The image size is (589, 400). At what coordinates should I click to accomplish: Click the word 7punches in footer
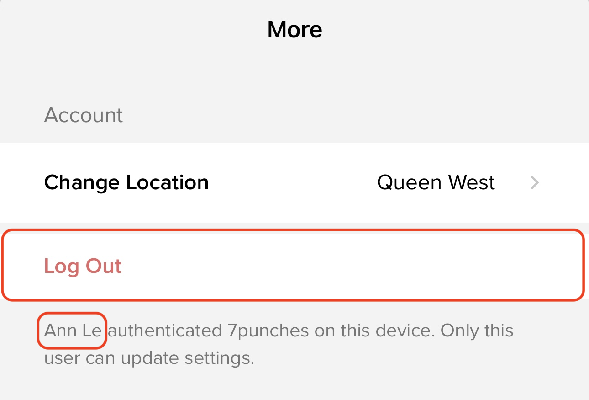click(268, 331)
